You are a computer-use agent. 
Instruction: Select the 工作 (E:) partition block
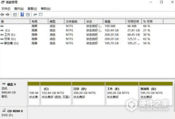tap(122, 94)
